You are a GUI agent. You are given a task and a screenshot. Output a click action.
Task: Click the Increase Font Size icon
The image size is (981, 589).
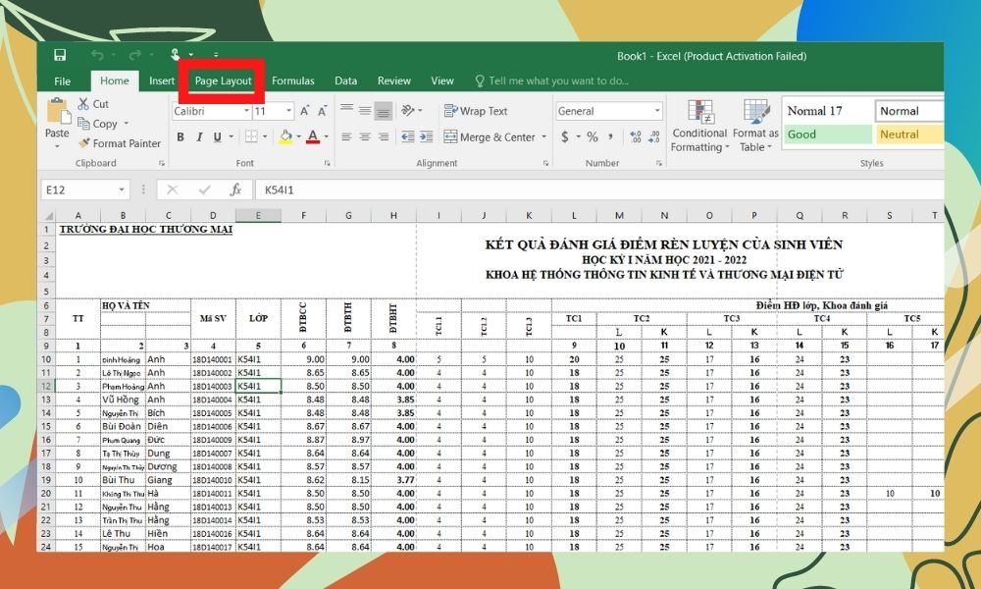(307, 111)
